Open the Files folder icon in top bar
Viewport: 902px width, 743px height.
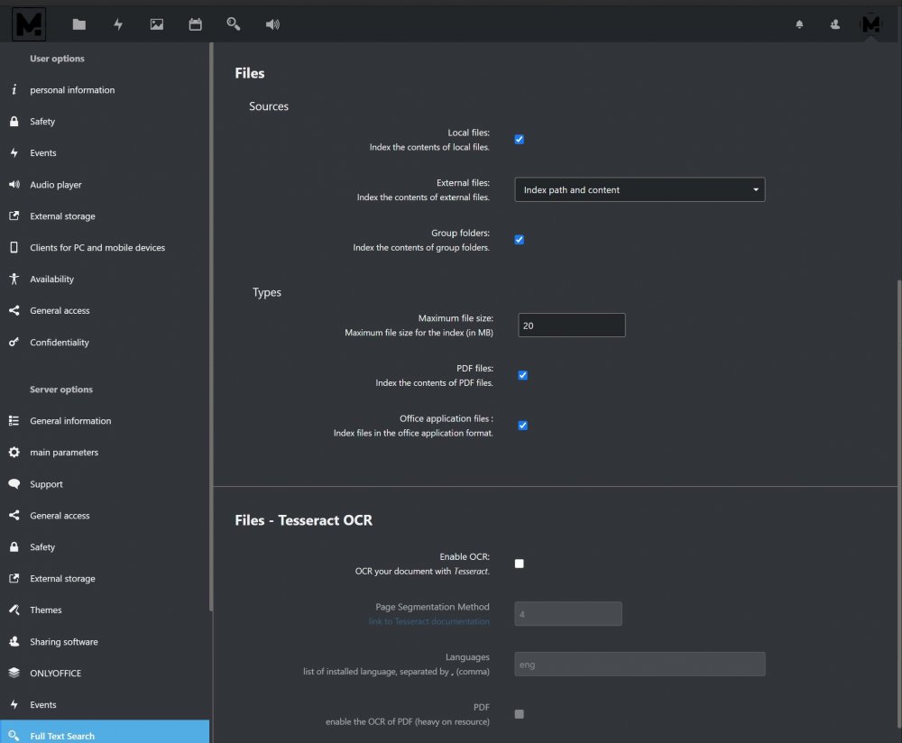78,24
